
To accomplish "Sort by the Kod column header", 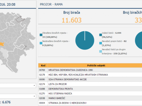I will click(x=43, y=66).
